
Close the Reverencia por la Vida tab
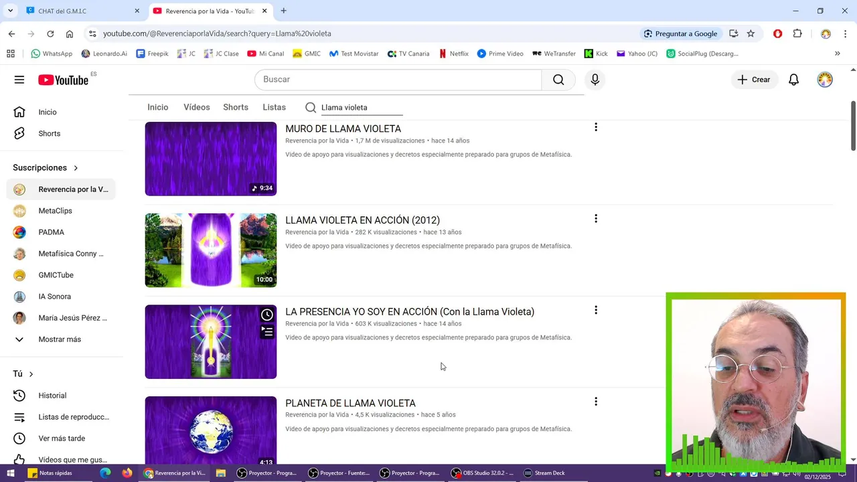click(264, 11)
